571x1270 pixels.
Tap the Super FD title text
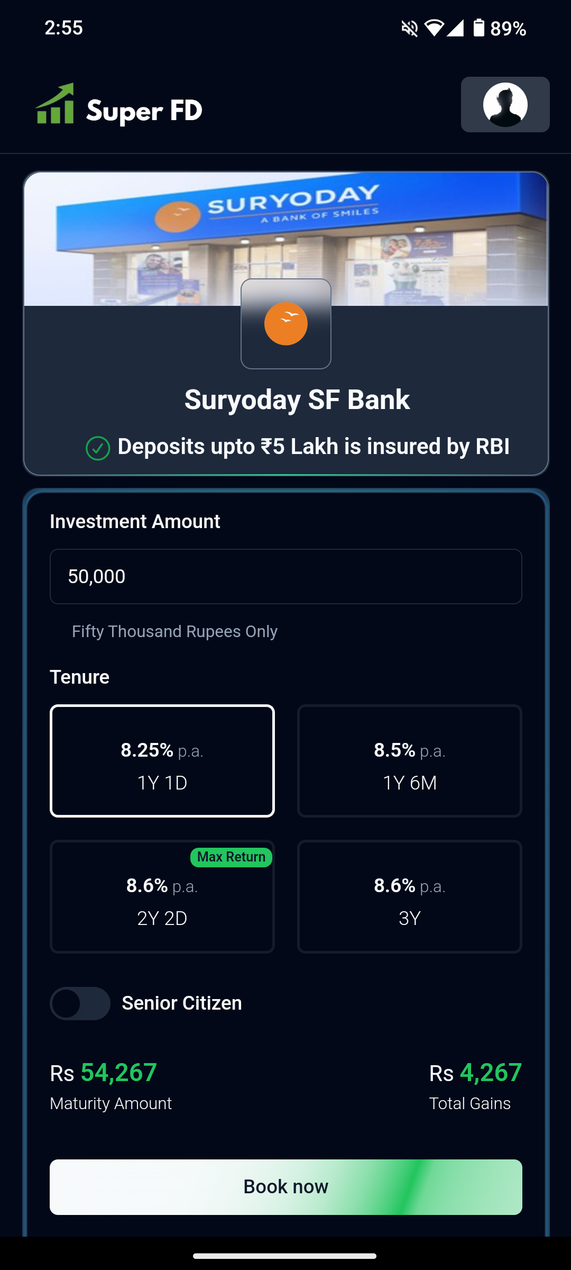pyautogui.click(x=144, y=111)
